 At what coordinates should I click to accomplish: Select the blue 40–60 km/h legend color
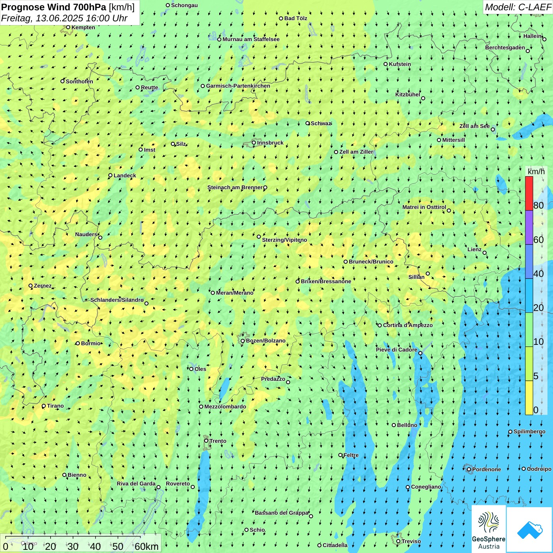529,261
